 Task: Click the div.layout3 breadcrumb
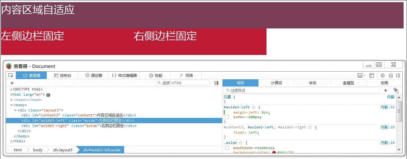pos(63,150)
